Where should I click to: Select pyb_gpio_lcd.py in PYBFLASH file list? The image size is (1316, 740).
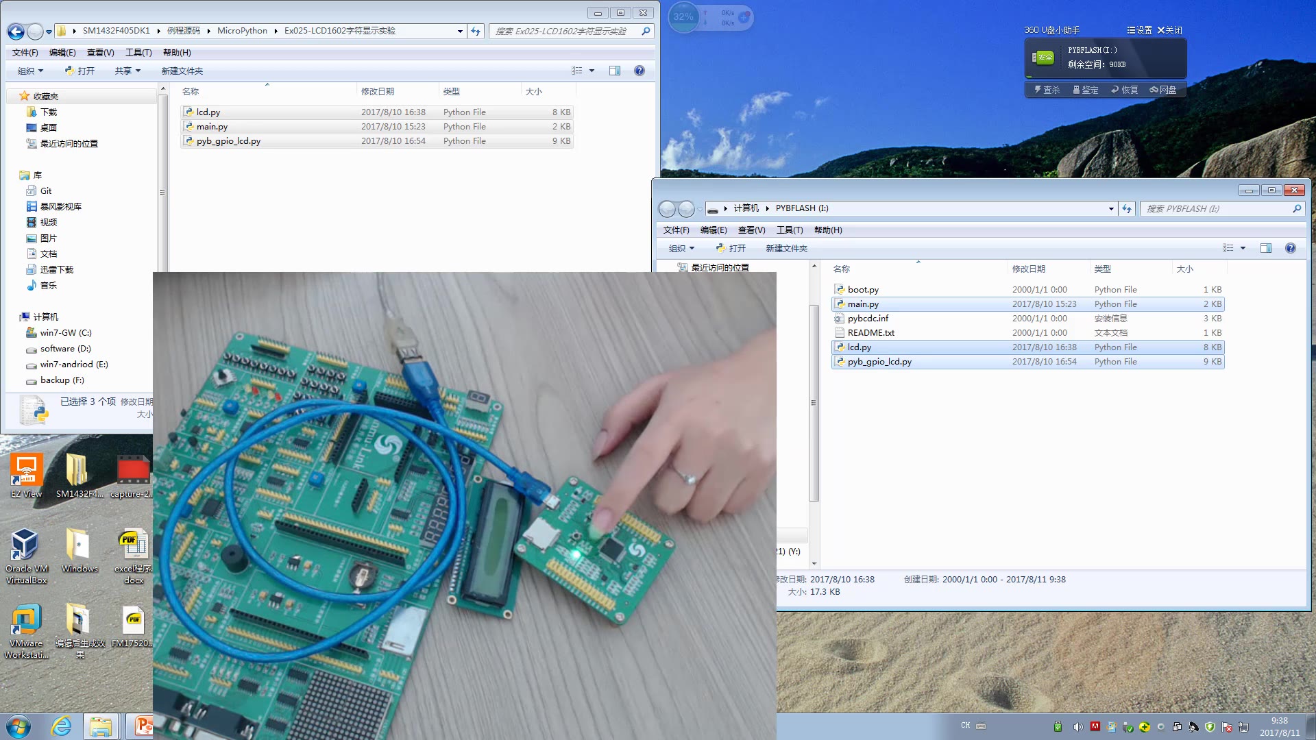[x=879, y=362]
